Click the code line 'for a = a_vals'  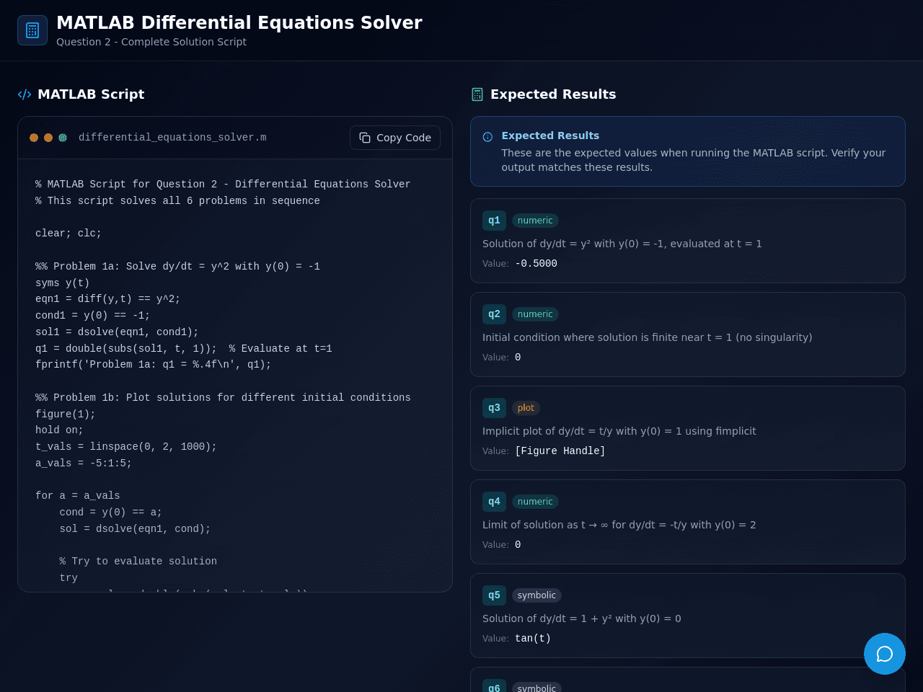tap(78, 496)
